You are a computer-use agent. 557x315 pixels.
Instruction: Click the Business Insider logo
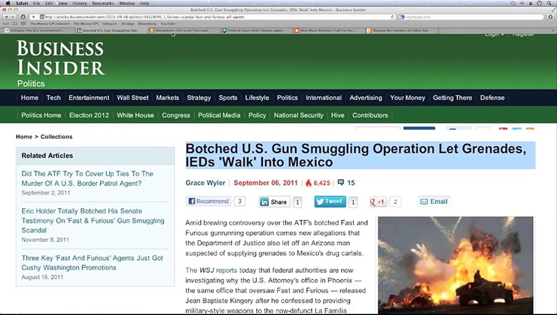60,58
